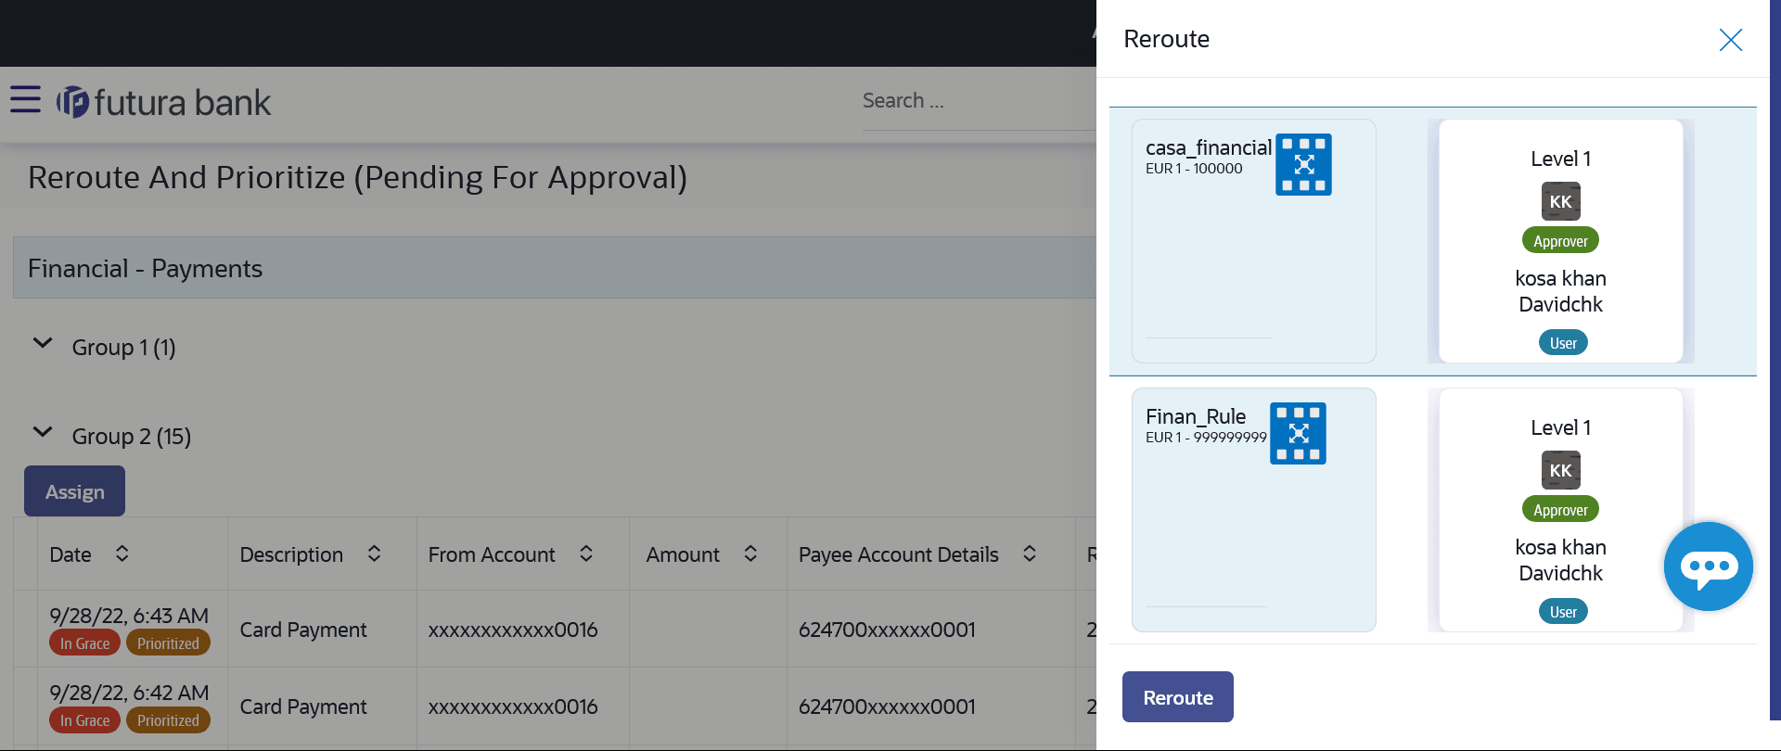Click from account xxxxxxxxxxxx0016 in 6:43 row
The height and width of the screenshot is (751, 1781).
pos(513,630)
